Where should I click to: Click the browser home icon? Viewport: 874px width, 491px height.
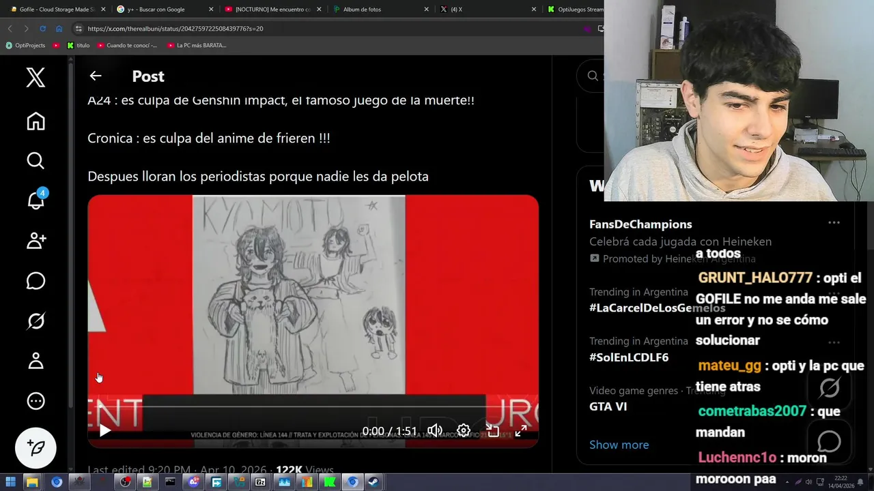point(59,29)
